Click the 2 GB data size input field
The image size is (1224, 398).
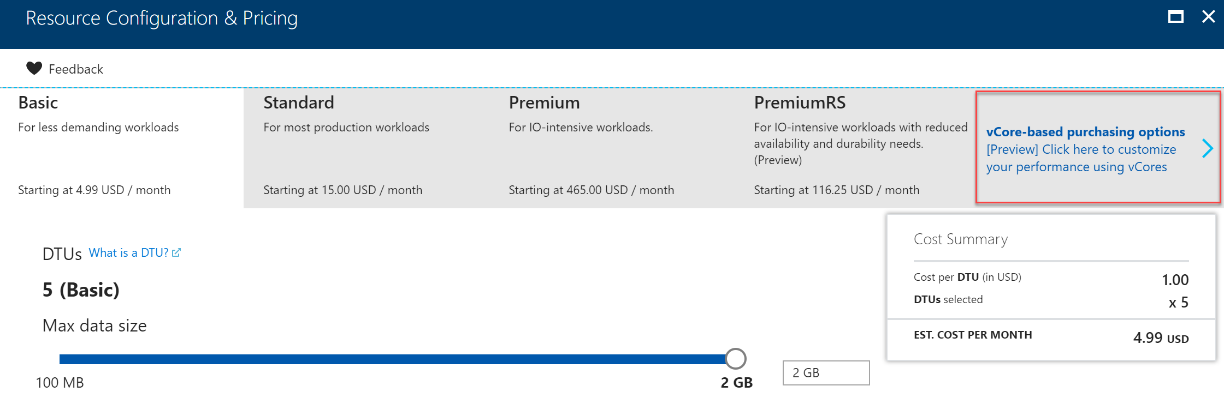pos(826,373)
